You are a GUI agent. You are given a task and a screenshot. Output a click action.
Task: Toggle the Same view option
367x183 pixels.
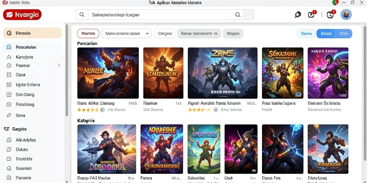[x=306, y=34]
